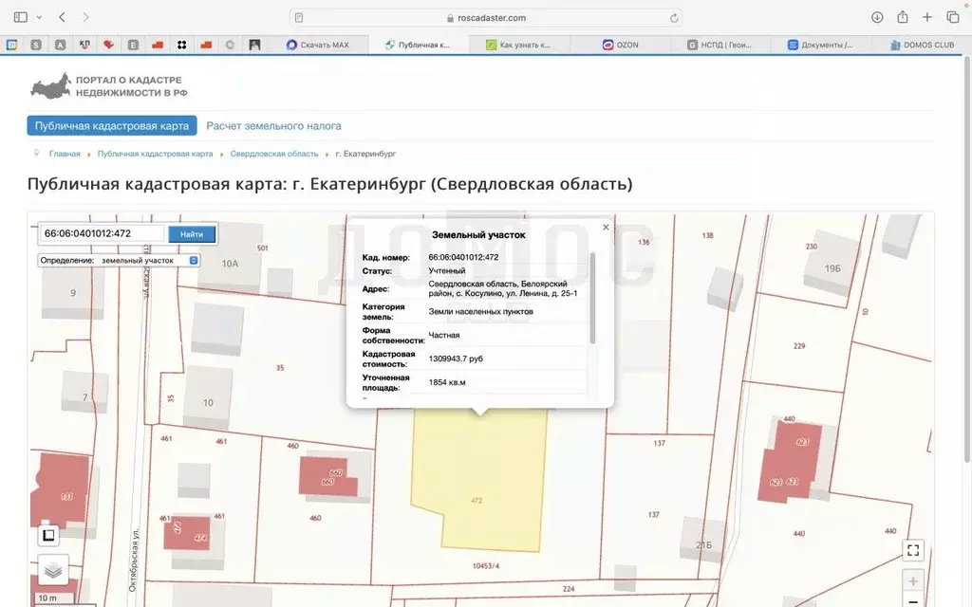
Task: Close the Земельный участок popup
Action: click(x=605, y=227)
